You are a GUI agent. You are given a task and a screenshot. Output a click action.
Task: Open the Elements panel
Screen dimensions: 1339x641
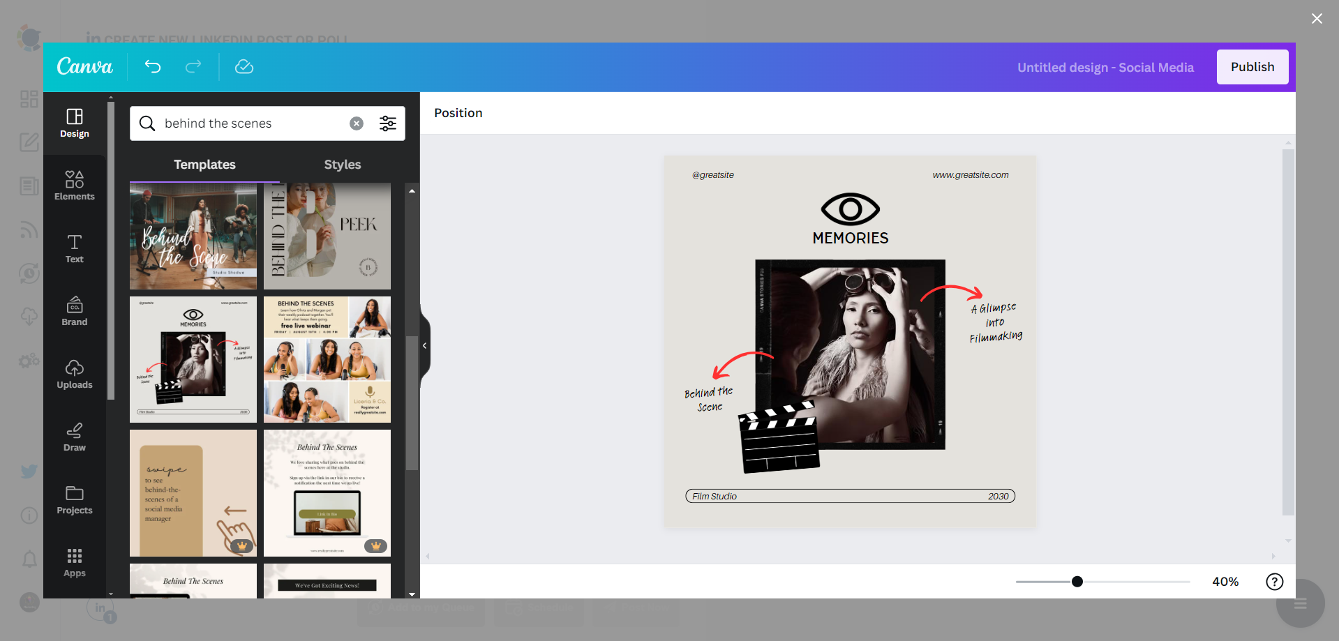[74, 186]
